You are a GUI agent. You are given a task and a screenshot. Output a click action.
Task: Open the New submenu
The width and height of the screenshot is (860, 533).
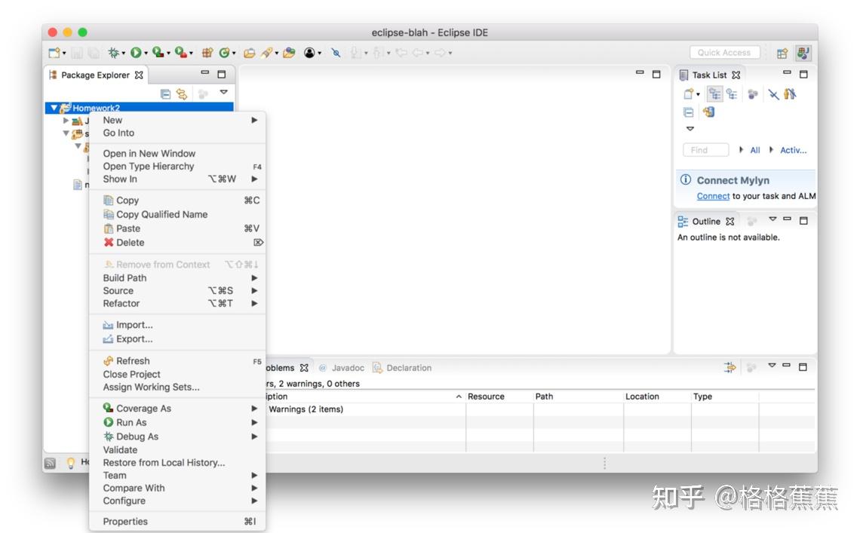178,120
